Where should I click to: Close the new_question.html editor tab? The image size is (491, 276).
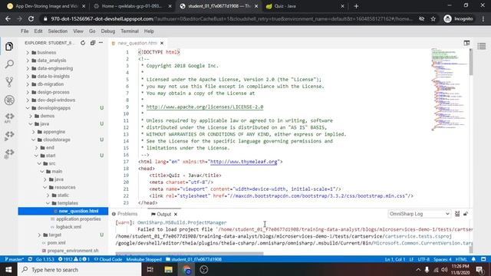click(x=162, y=43)
